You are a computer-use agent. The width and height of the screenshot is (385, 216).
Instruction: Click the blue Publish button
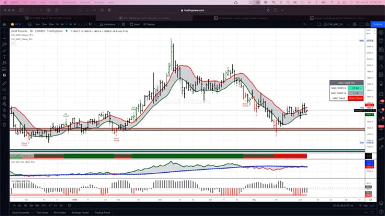pos(377,24)
